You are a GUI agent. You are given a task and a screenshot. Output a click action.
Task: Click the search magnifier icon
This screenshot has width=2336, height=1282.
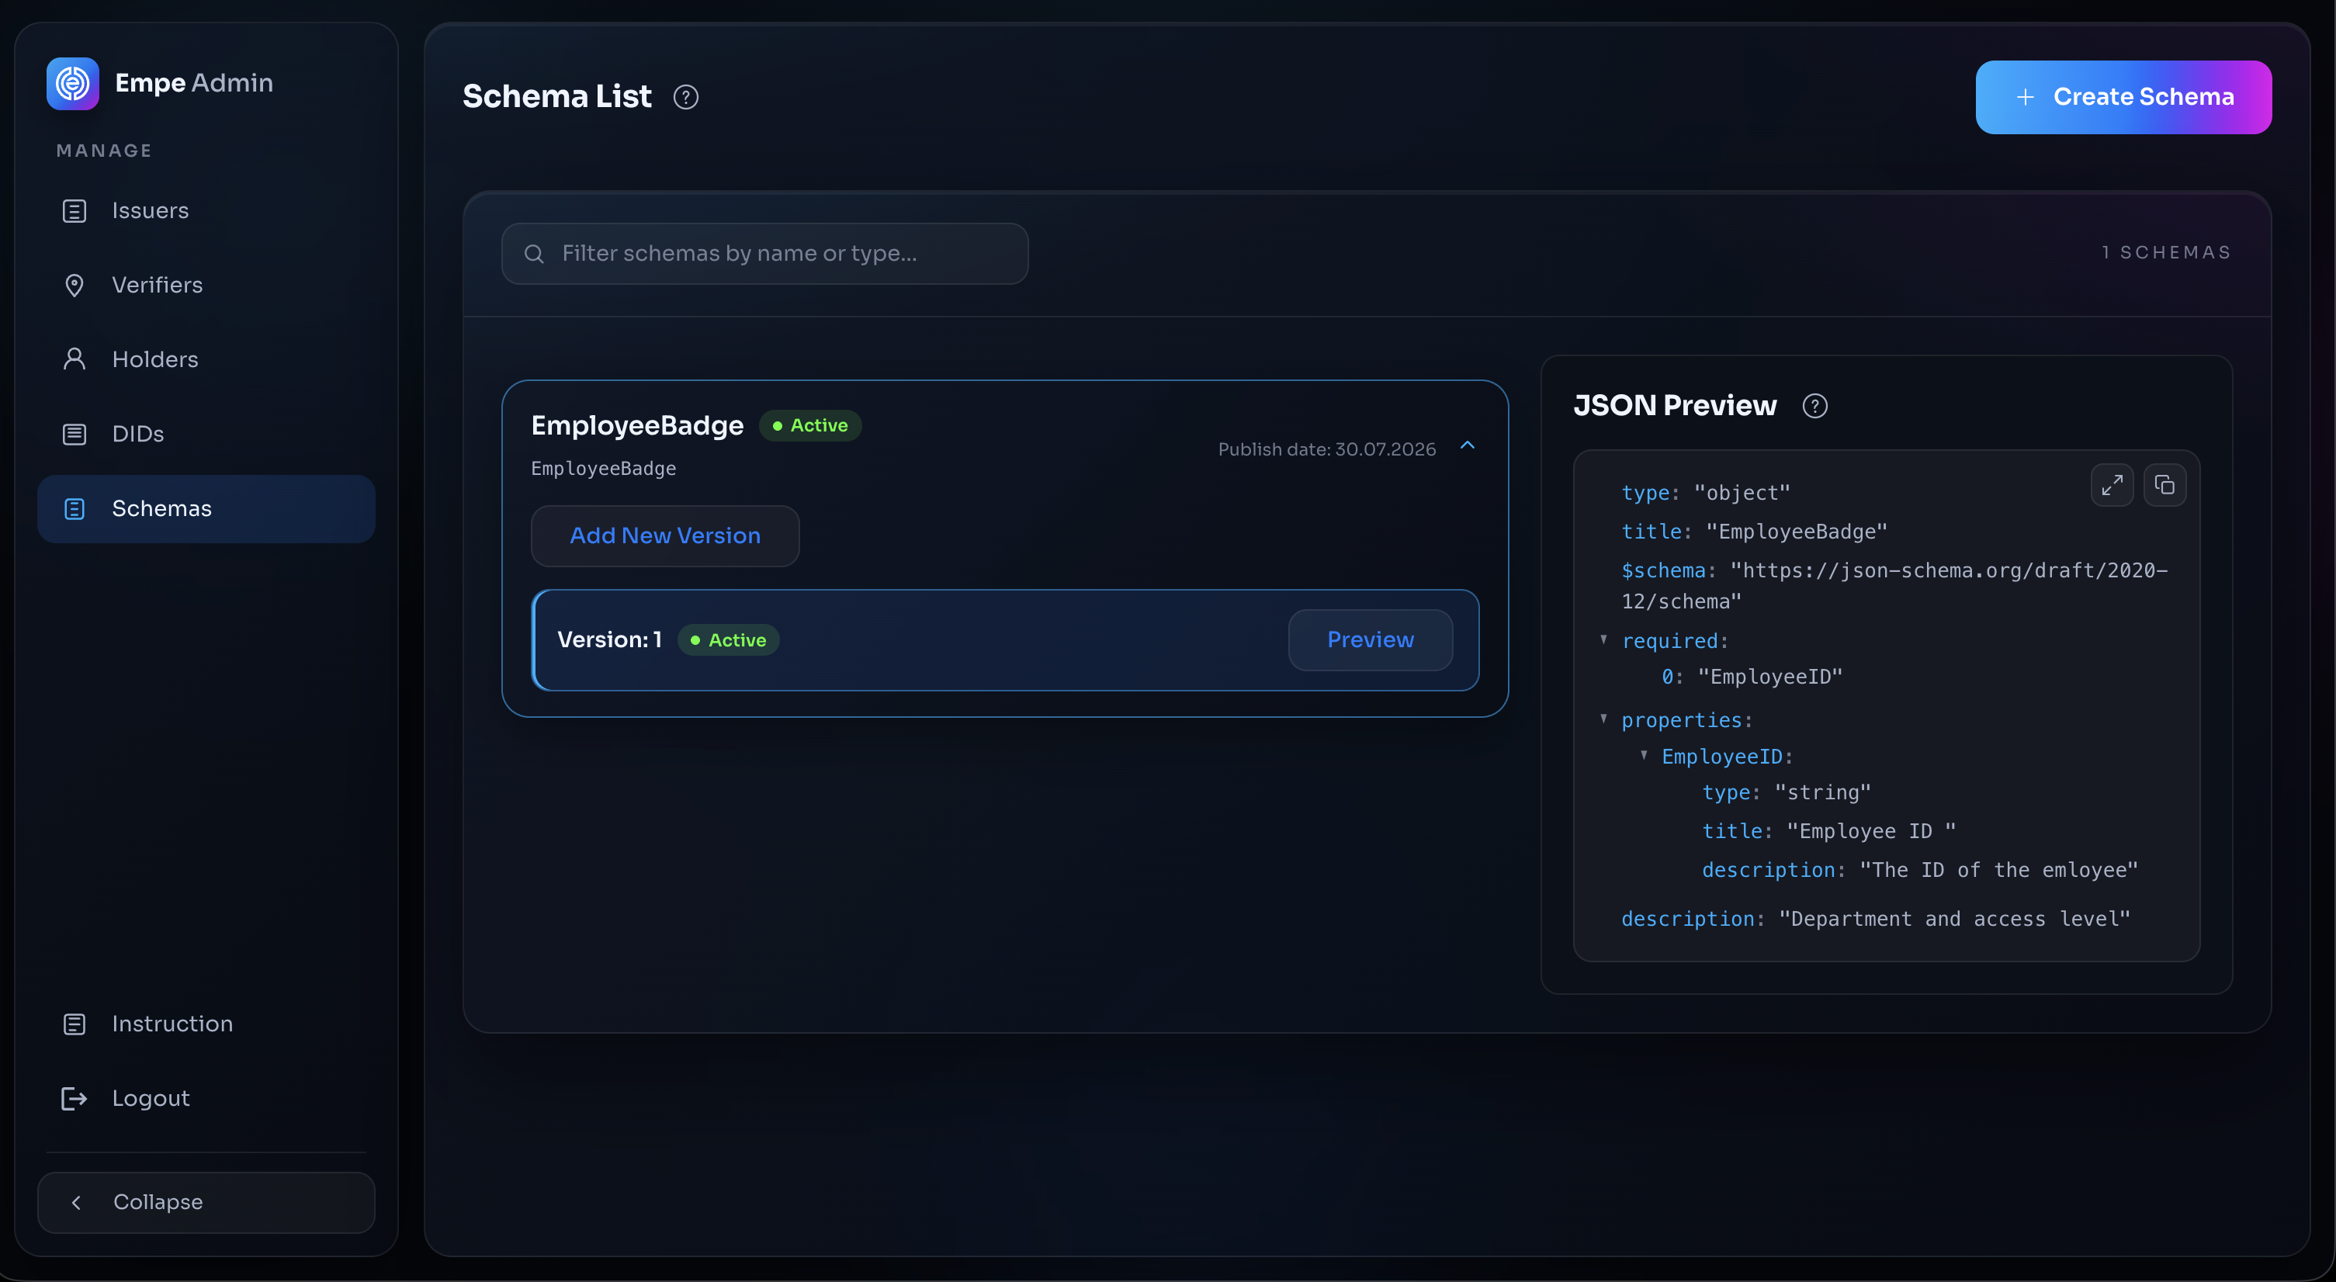pyautogui.click(x=534, y=254)
